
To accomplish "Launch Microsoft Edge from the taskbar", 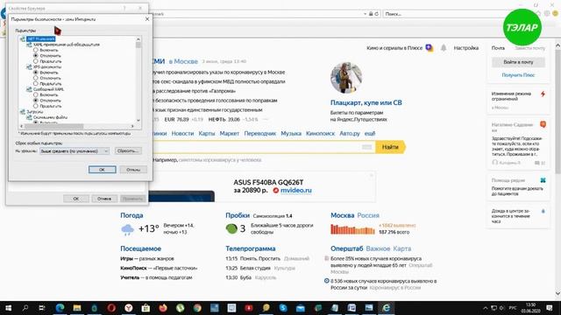I will coord(60,307).
